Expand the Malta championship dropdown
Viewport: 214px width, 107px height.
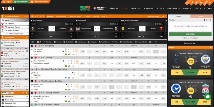coord(26,20)
